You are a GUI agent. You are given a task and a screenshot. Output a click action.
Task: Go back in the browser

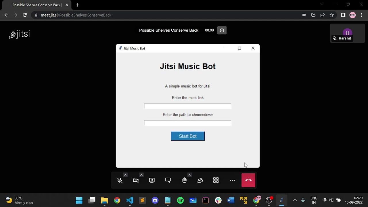click(x=6, y=15)
